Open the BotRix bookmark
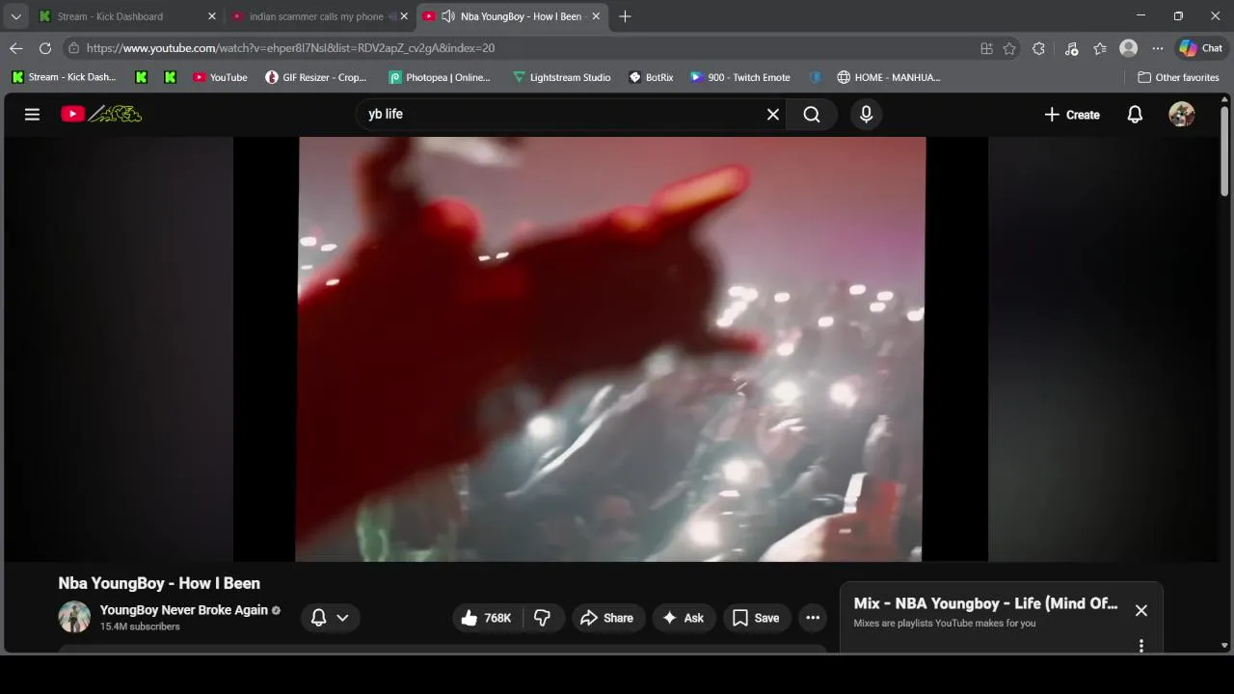This screenshot has height=694, width=1234. (652, 77)
